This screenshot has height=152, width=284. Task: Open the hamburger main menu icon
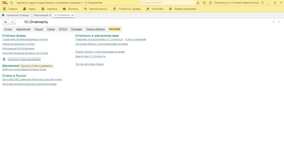[x=11, y=3]
